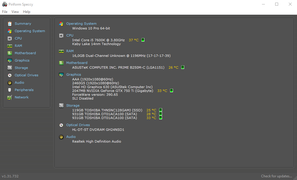
Task: Click the green motherboard temperature indicator icon
Action: 183,67
